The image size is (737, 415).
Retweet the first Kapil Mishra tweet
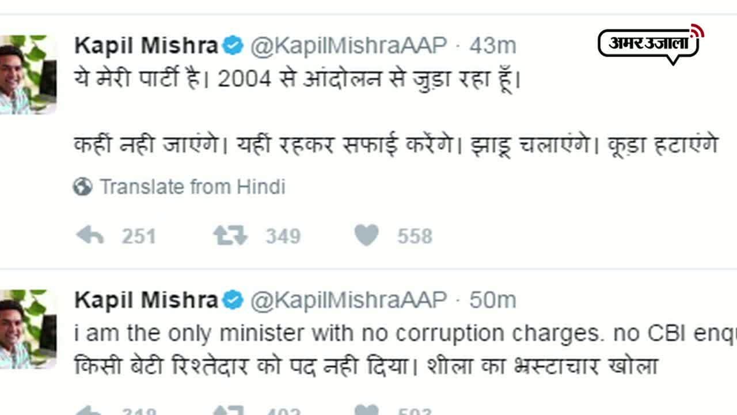230,235
